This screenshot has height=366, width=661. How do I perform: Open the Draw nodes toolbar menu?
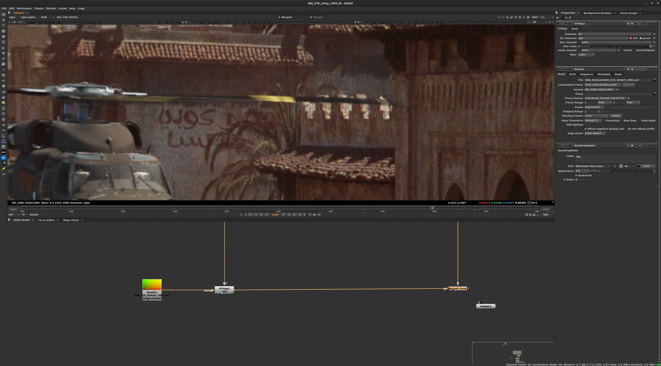pyautogui.click(x=3, y=20)
